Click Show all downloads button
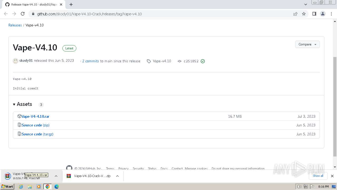 coord(318,176)
